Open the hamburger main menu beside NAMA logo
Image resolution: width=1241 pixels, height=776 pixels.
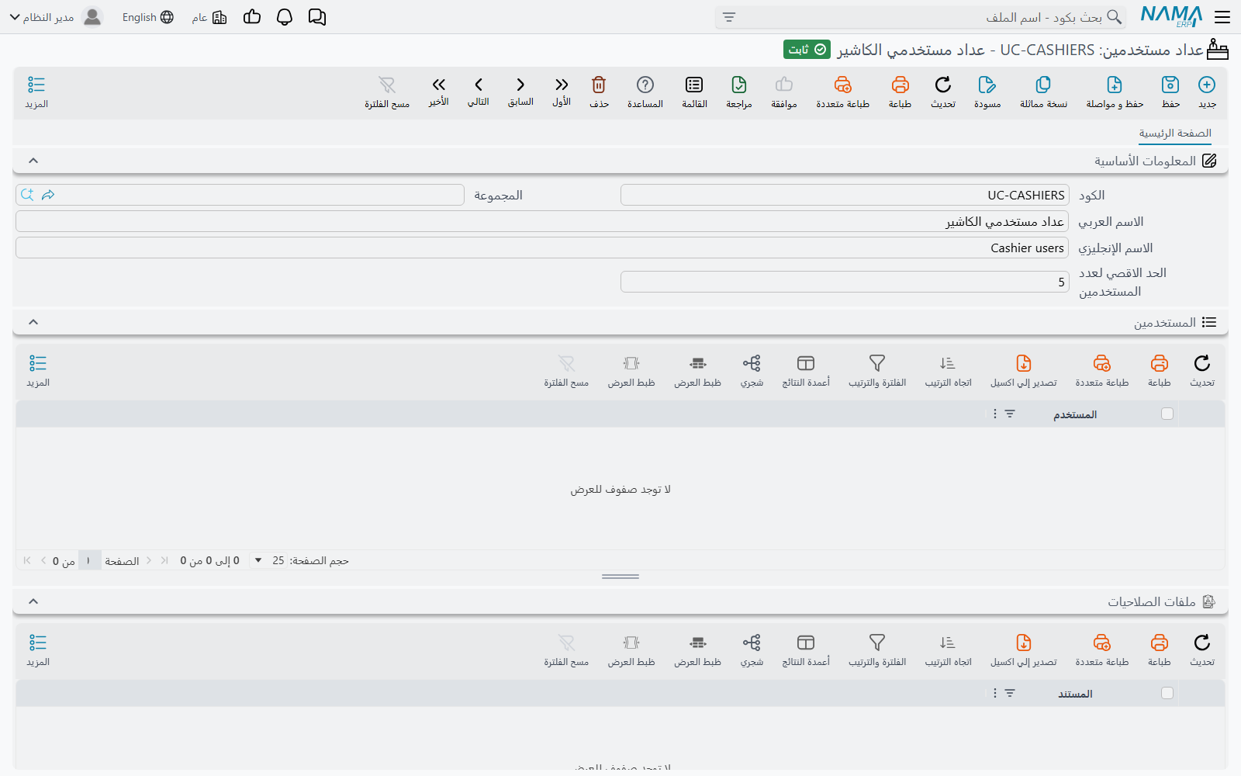click(1222, 17)
